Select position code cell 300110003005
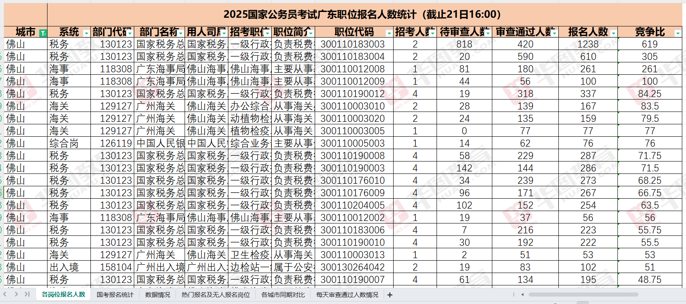Image resolution: width=686 pixels, height=304 pixels. click(x=354, y=131)
